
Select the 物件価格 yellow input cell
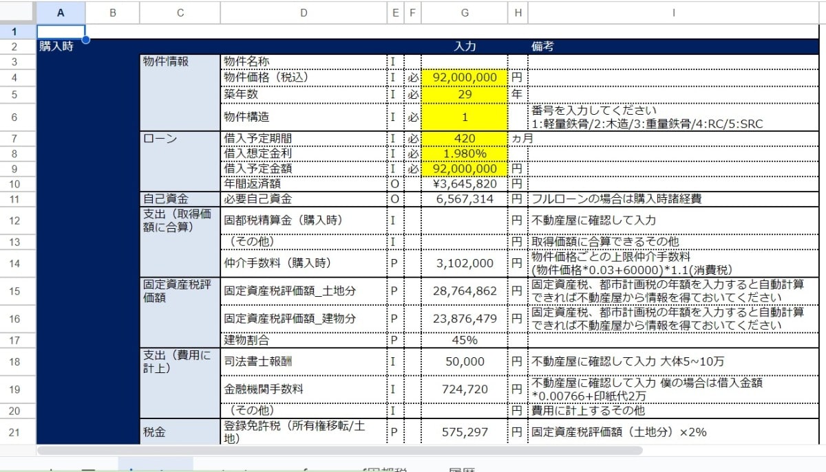click(465, 78)
